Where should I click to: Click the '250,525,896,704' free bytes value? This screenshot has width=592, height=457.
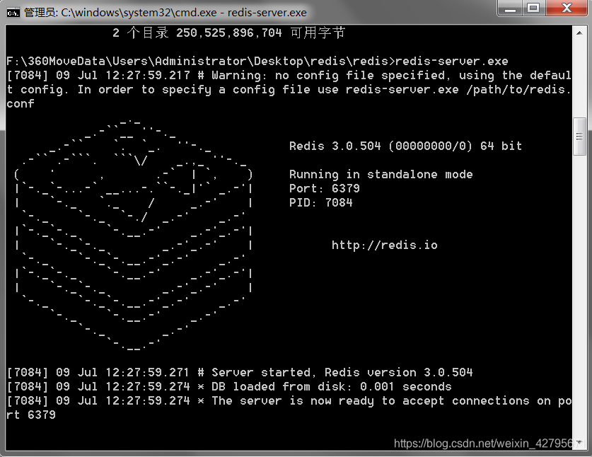click(229, 33)
